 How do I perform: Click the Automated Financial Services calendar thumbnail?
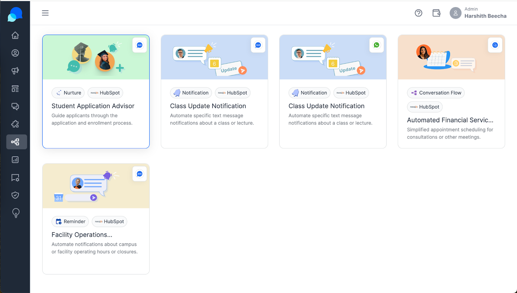point(451,57)
